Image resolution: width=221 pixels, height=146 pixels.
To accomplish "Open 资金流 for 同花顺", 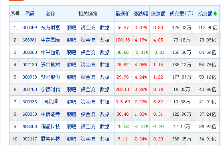I will pos(88,102).
